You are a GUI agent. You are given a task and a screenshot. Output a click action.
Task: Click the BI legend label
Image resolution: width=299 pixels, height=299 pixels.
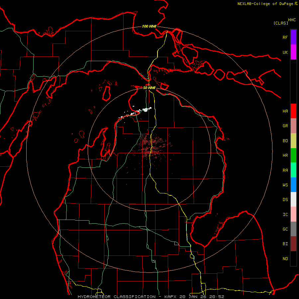(x=285, y=244)
